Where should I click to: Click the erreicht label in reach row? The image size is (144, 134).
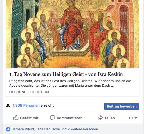tap(47, 106)
